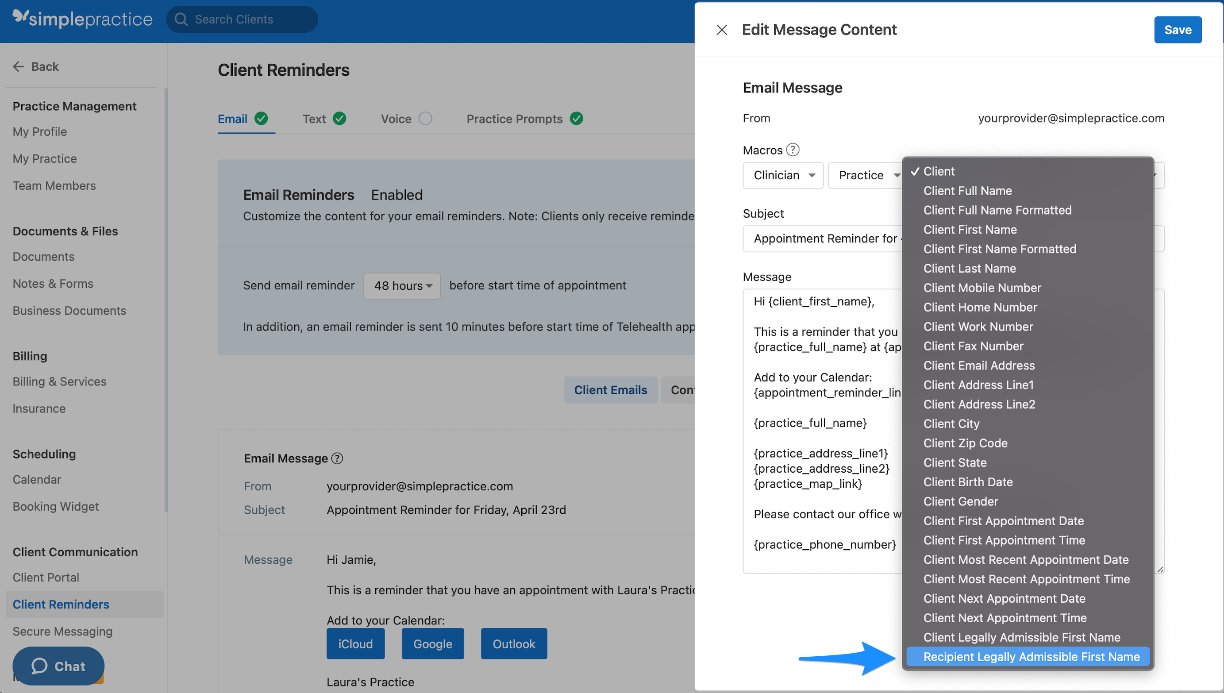
Task: Choose Client Address Line1 macro
Action: click(x=1028, y=385)
